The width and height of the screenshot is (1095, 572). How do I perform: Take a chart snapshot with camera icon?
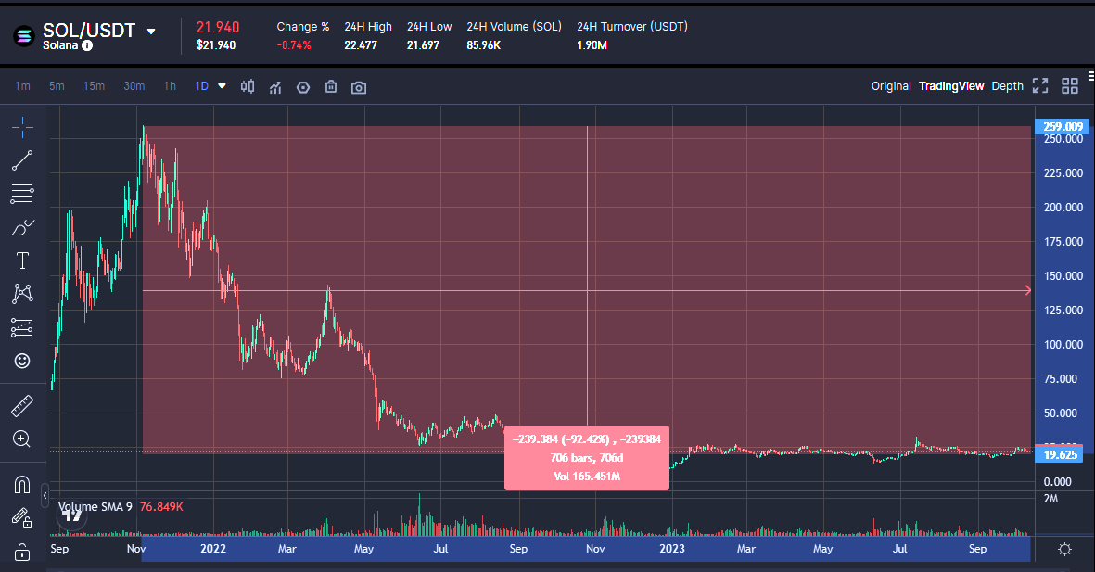[x=359, y=87]
